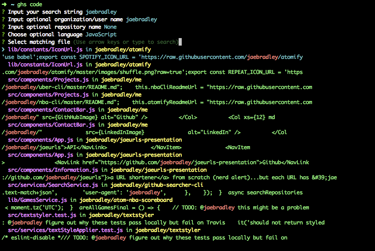Image resolution: width=375 pixels, height=251 pixels.
Task: Click the shuffle.png REPEAT_ICON_URL snippet line
Action: point(152,72)
